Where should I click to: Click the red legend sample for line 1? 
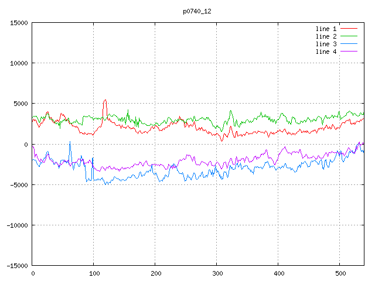point(349,29)
